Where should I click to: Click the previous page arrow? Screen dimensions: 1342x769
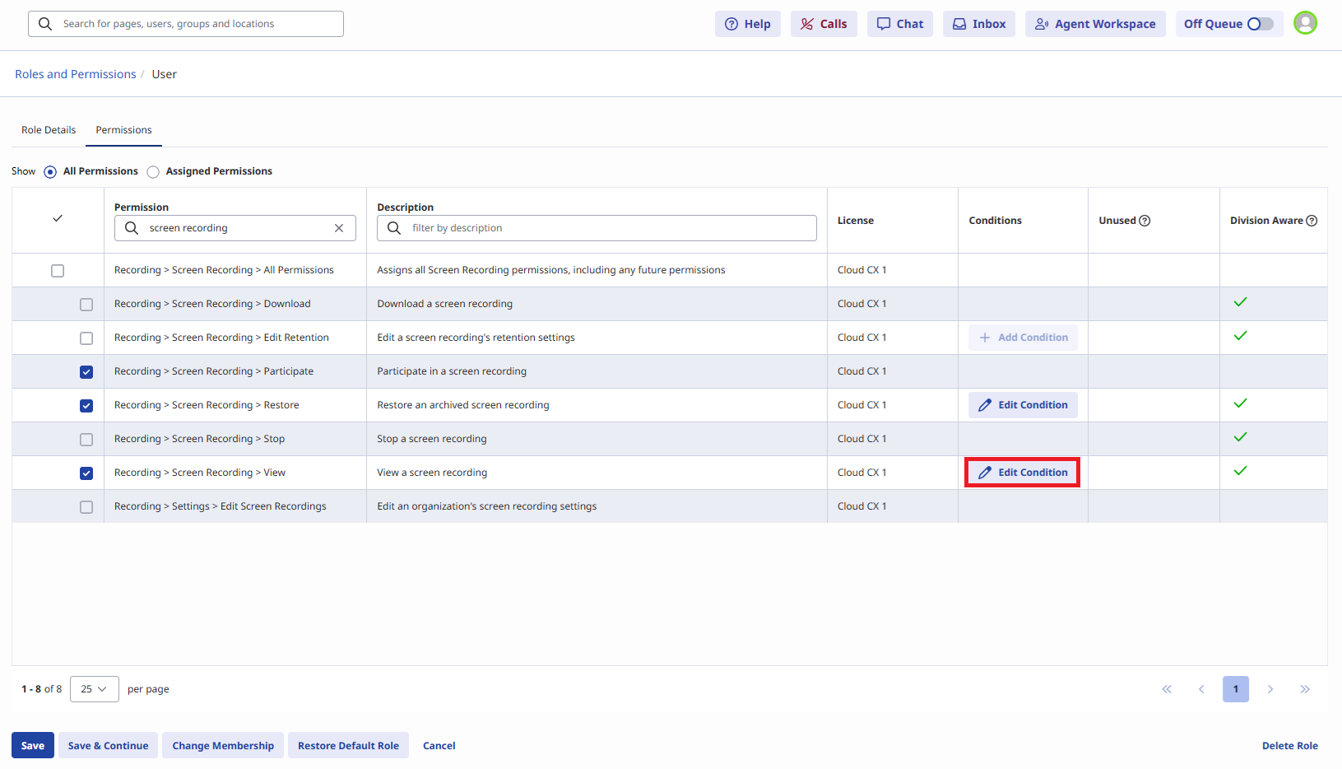click(1201, 689)
